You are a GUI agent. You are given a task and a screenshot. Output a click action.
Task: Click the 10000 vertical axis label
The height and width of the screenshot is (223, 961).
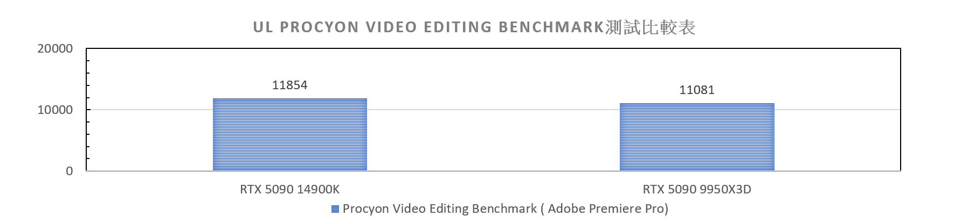55,110
